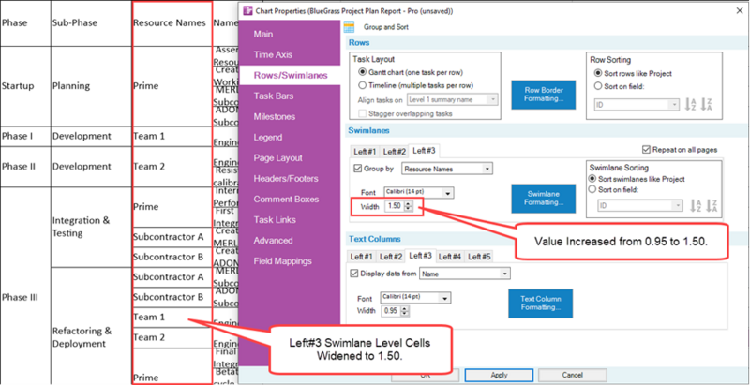Screen dimensions: 750x385
Task: Toggle Display data from checkbox
Action: click(354, 274)
